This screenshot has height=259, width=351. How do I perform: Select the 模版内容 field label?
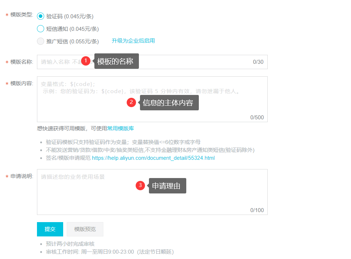point(22,83)
